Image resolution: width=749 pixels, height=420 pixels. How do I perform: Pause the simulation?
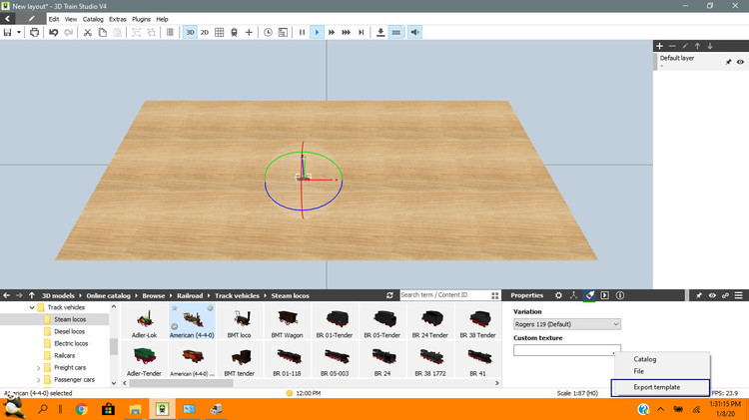[302, 33]
